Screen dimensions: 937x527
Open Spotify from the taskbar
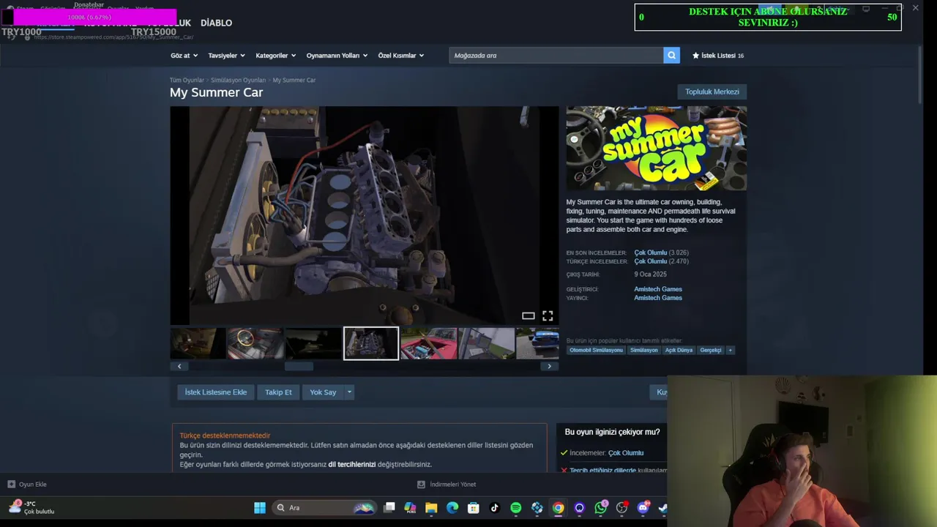tap(516, 508)
